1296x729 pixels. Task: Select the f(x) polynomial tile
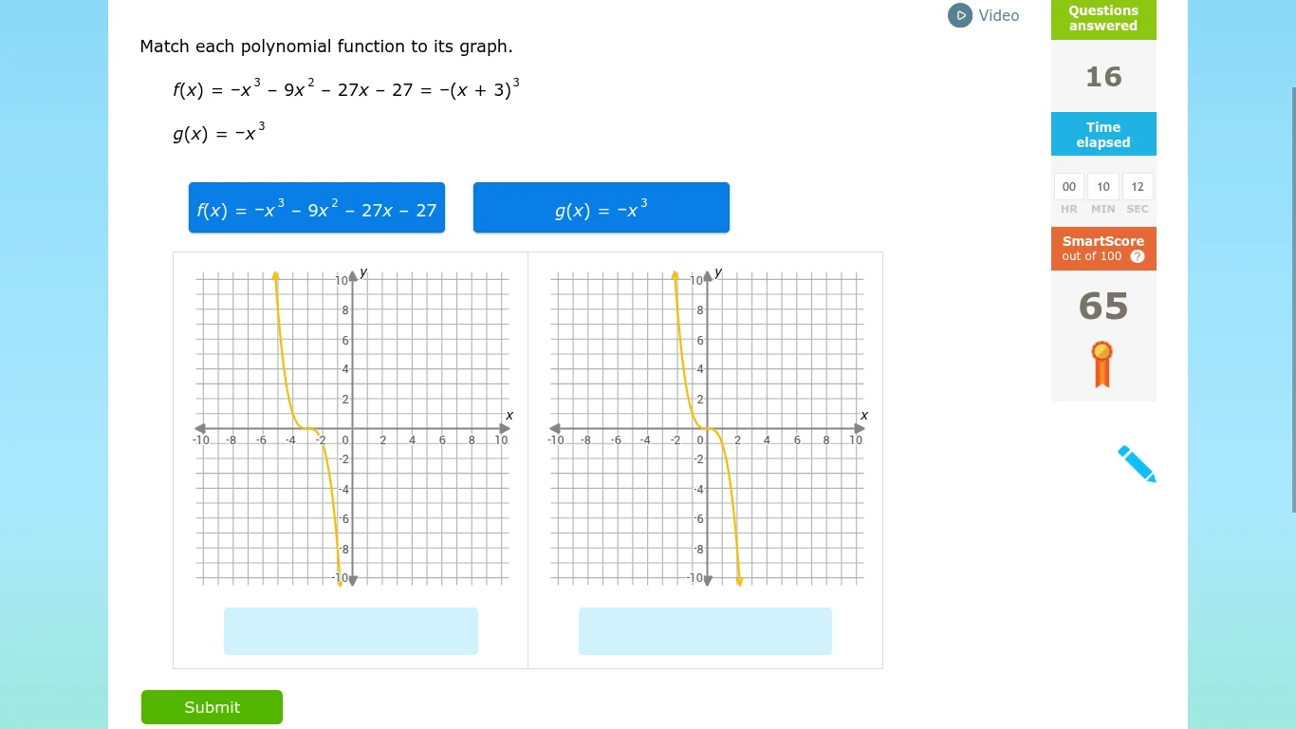(x=316, y=208)
